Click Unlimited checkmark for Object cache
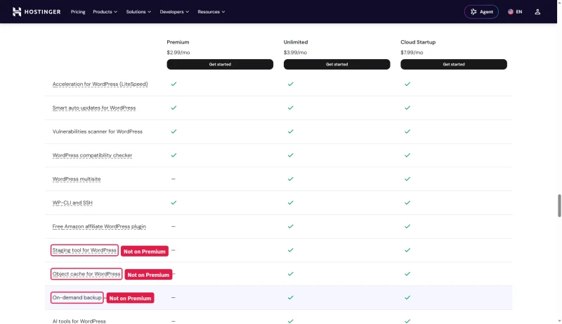 coord(290,274)
